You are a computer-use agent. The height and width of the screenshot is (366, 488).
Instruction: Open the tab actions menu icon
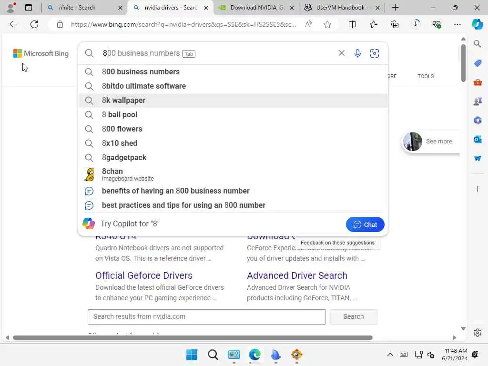click(28, 8)
